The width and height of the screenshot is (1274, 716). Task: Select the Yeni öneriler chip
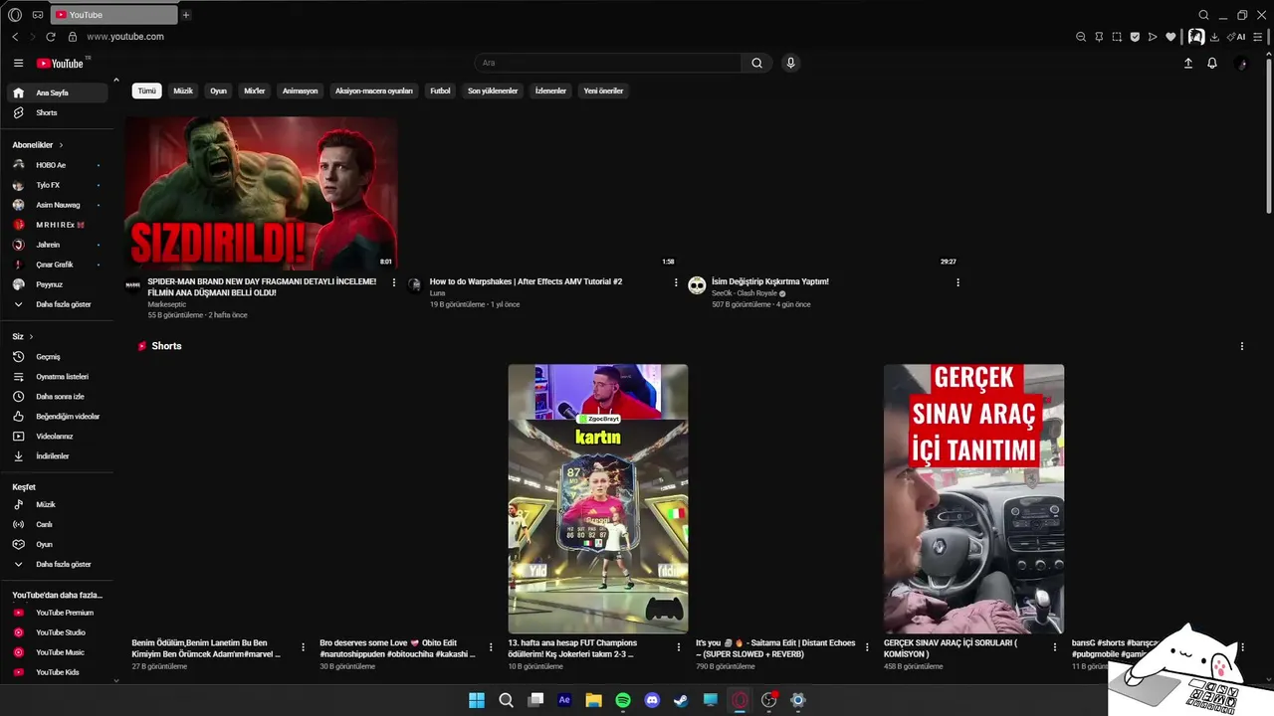[603, 90]
